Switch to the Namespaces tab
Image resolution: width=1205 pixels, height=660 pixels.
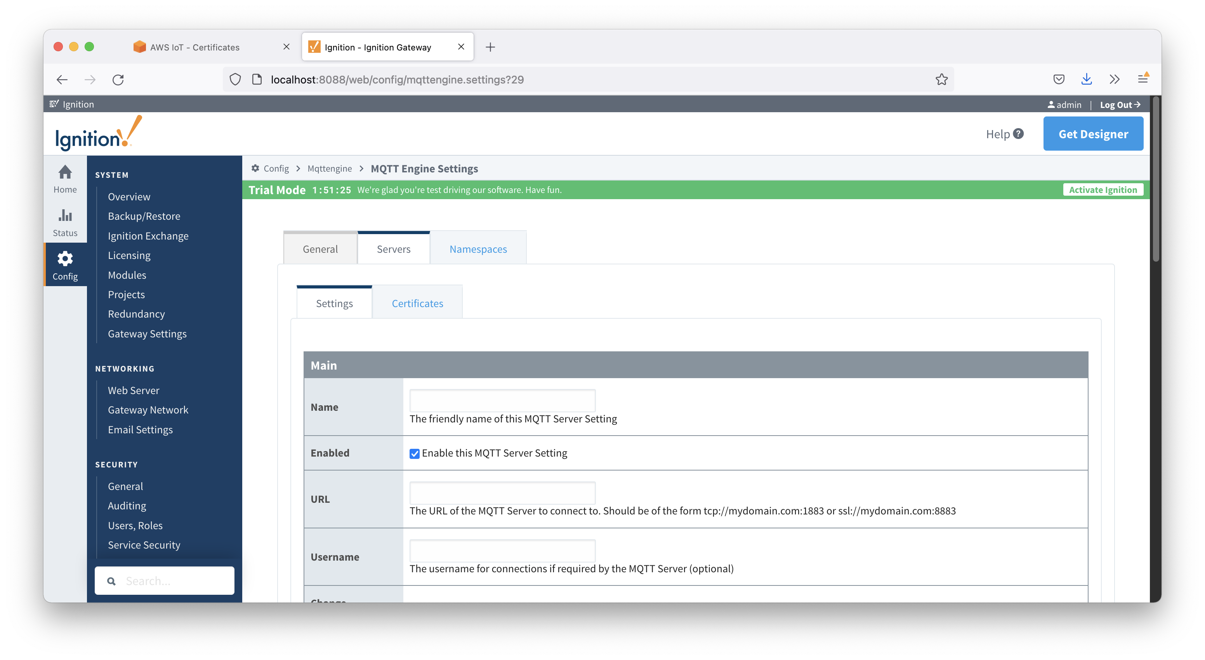pos(477,249)
